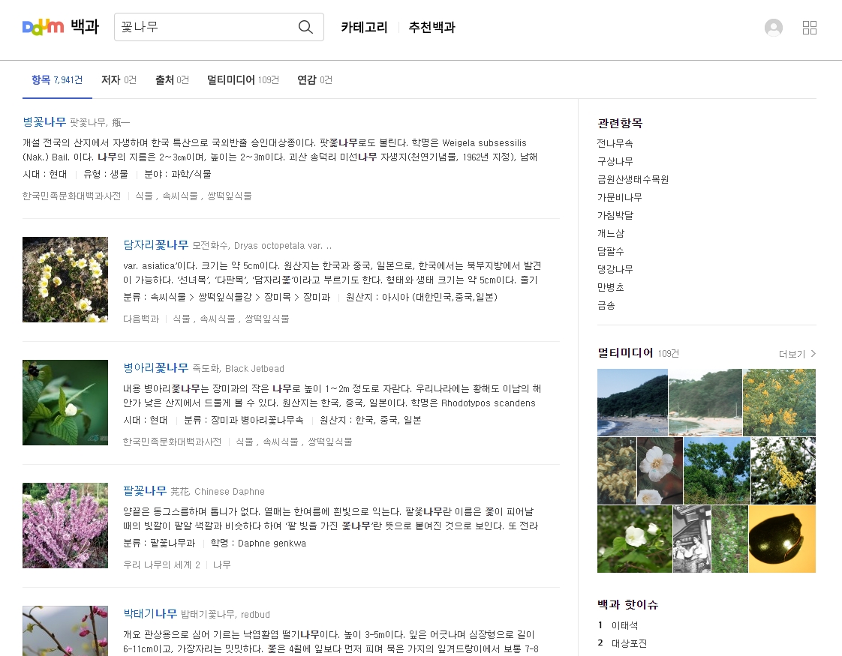The height and width of the screenshot is (656, 842).
Task: Switch to the 멀티미디어 tab
Action: 232,79
